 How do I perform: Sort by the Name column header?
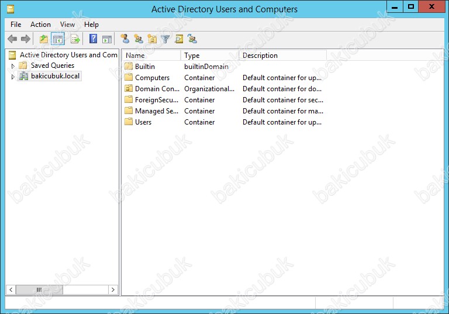pos(152,56)
